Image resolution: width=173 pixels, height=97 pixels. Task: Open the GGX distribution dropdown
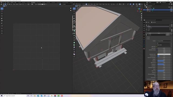tap(163, 43)
